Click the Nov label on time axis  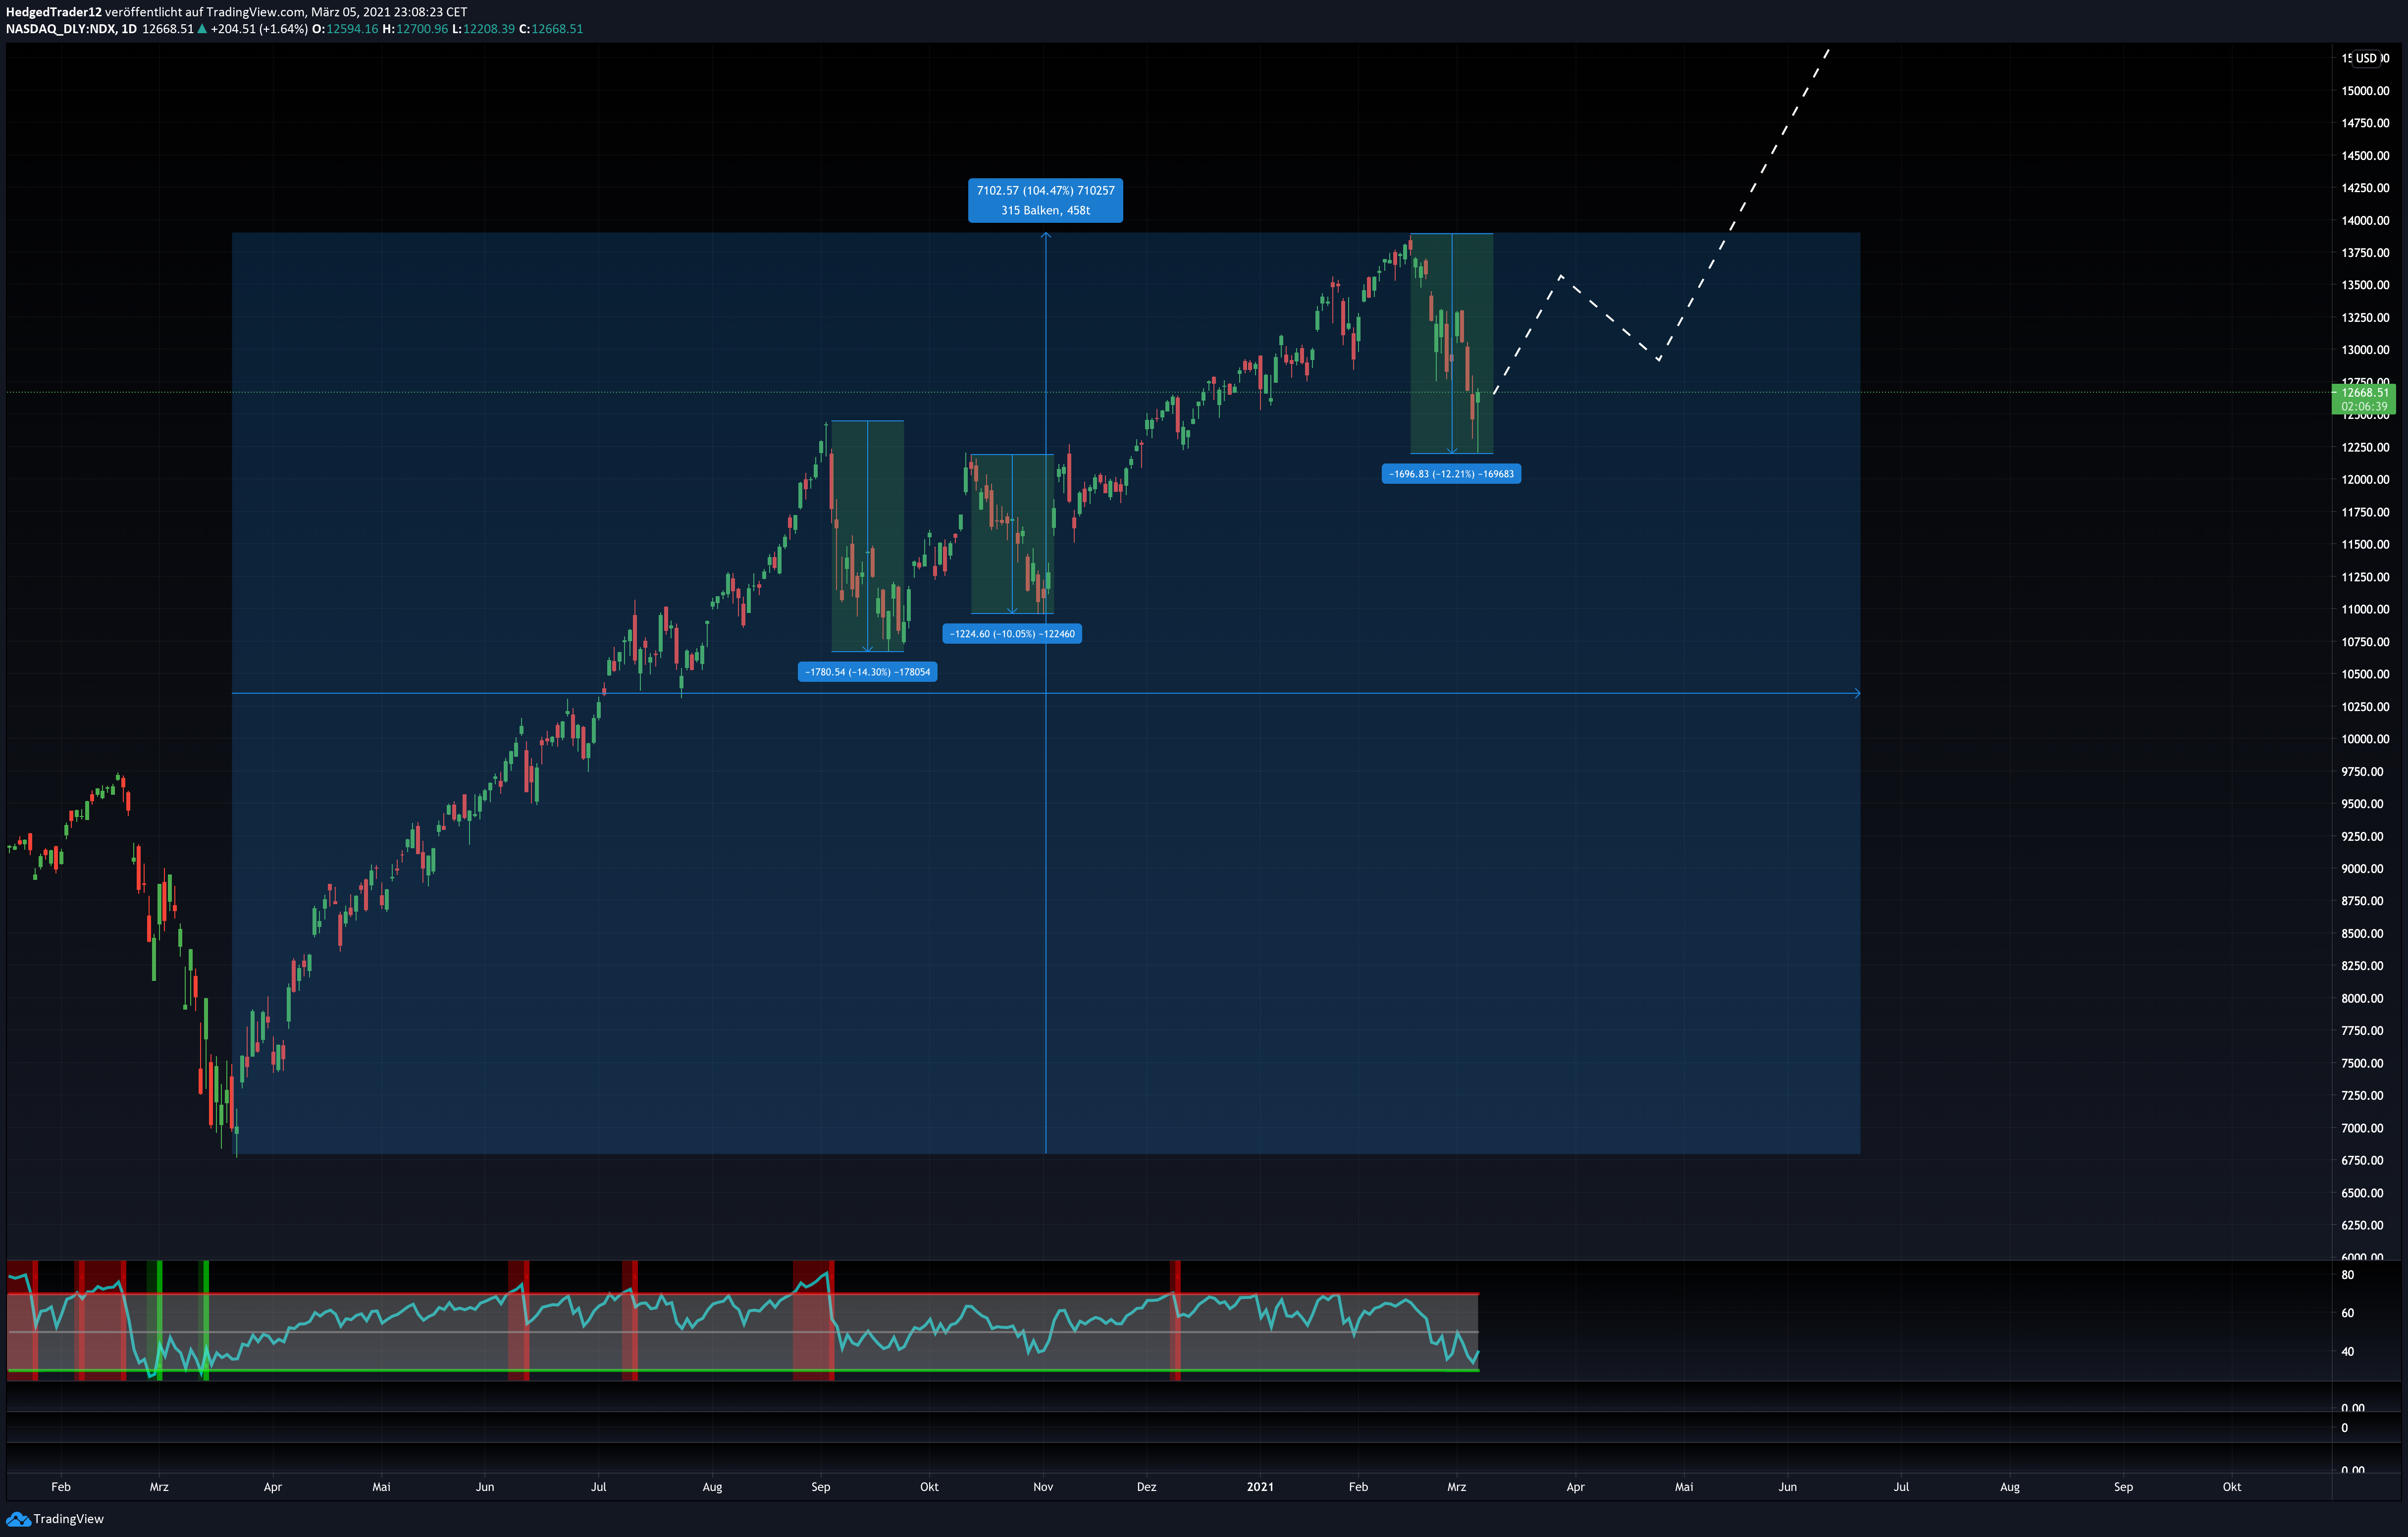click(x=1043, y=1487)
